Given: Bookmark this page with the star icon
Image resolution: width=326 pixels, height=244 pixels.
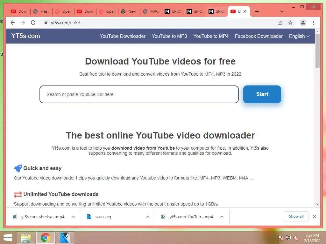Looking at the screenshot, I should pos(290,23).
